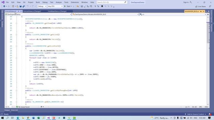Click the Visual Studio taskbar icon
This screenshot has width=214, height=120.
pyautogui.click(x=48, y=118)
